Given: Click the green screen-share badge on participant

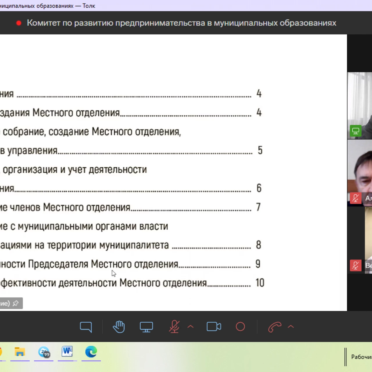Looking at the screenshot, I should 356,131.
